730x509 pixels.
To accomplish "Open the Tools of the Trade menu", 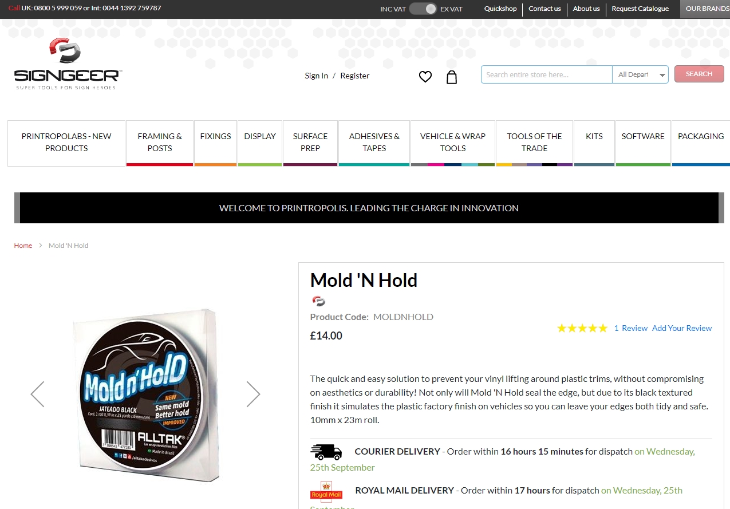I will coord(534,142).
